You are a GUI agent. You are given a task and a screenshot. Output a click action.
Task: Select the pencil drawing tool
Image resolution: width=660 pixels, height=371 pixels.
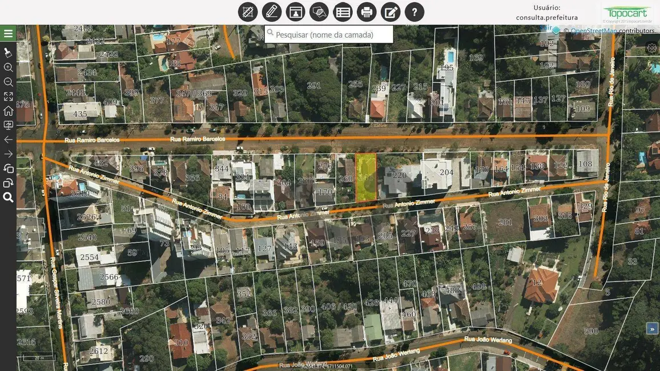pyautogui.click(x=271, y=11)
